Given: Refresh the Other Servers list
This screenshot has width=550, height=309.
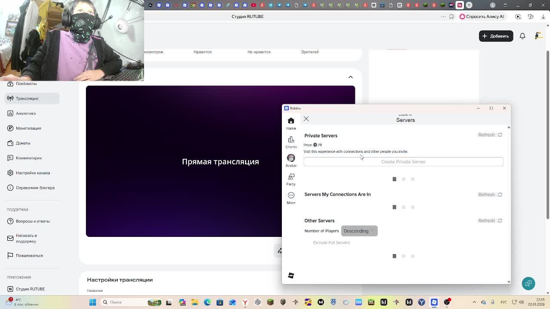Looking at the screenshot, I should pyautogui.click(x=490, y=221).
